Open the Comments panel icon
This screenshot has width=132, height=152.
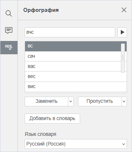(9, 30)
